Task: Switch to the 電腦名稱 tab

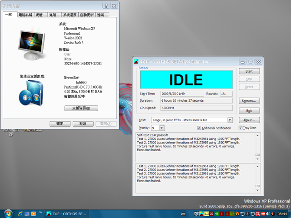Action: 25,15
